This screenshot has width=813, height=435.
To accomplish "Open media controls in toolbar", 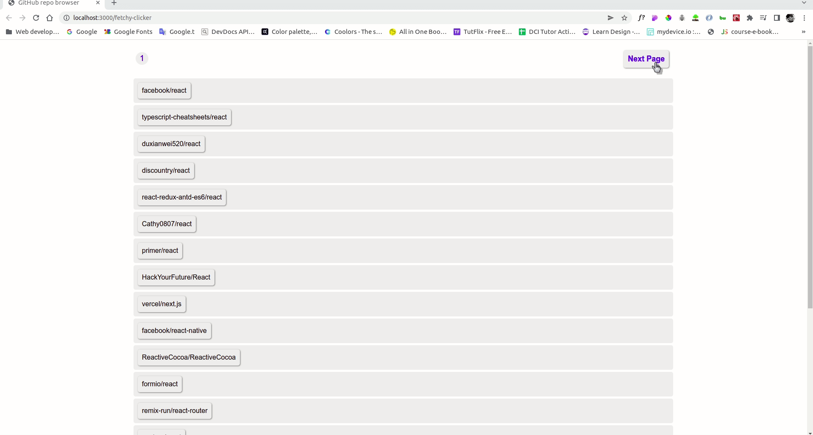I will [763, 18].
